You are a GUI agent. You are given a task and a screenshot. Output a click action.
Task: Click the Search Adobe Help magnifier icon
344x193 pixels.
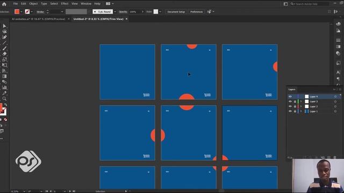(292, 4)
